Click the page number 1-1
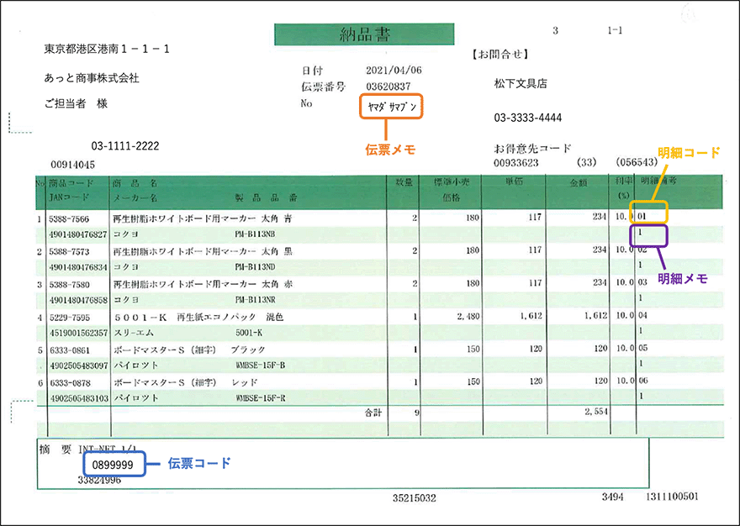Viewport: 740px width, 526px height. pyautogui.click(x=615, y=30)
